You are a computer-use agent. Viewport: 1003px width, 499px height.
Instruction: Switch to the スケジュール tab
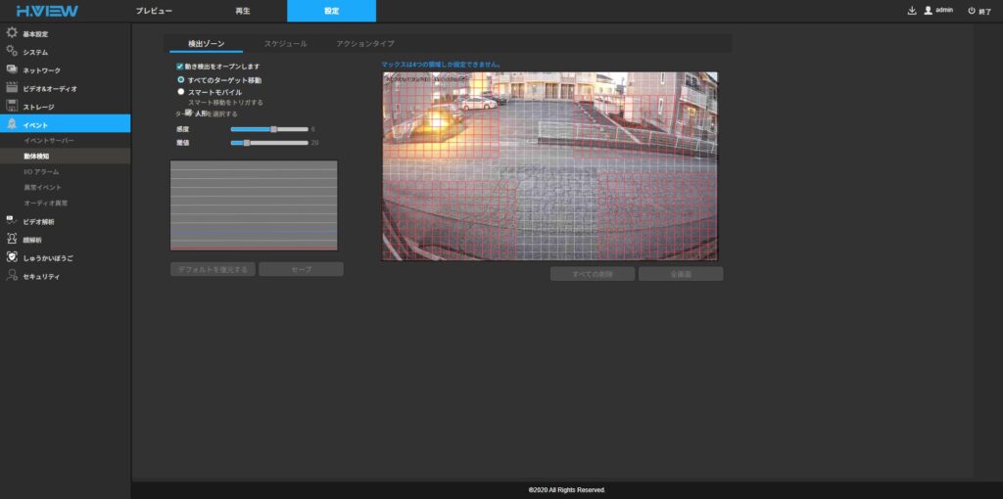point(285,44)
